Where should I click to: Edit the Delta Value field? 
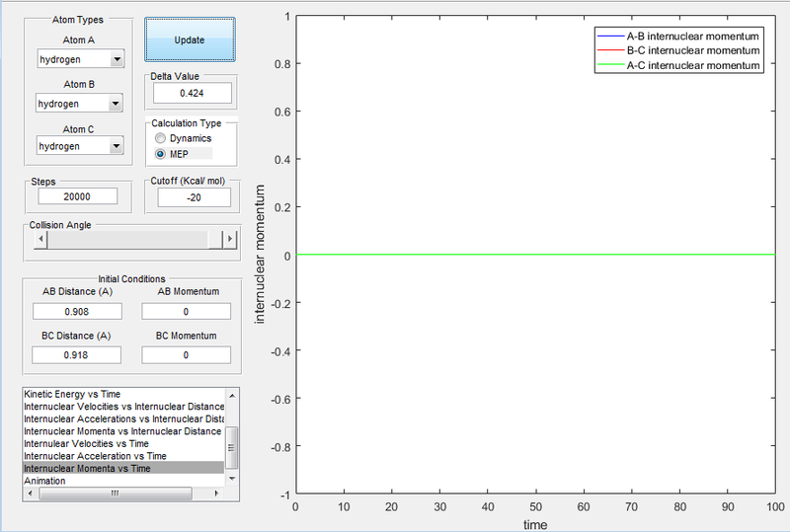(x=192, y=93)
